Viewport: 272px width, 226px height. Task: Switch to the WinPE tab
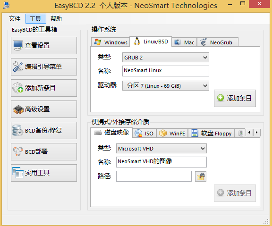click(172, 133)
